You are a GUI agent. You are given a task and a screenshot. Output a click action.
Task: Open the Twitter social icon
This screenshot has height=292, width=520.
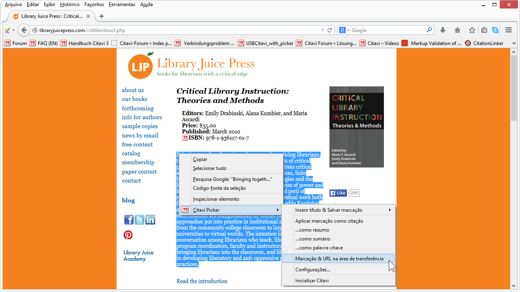[139, 220]
